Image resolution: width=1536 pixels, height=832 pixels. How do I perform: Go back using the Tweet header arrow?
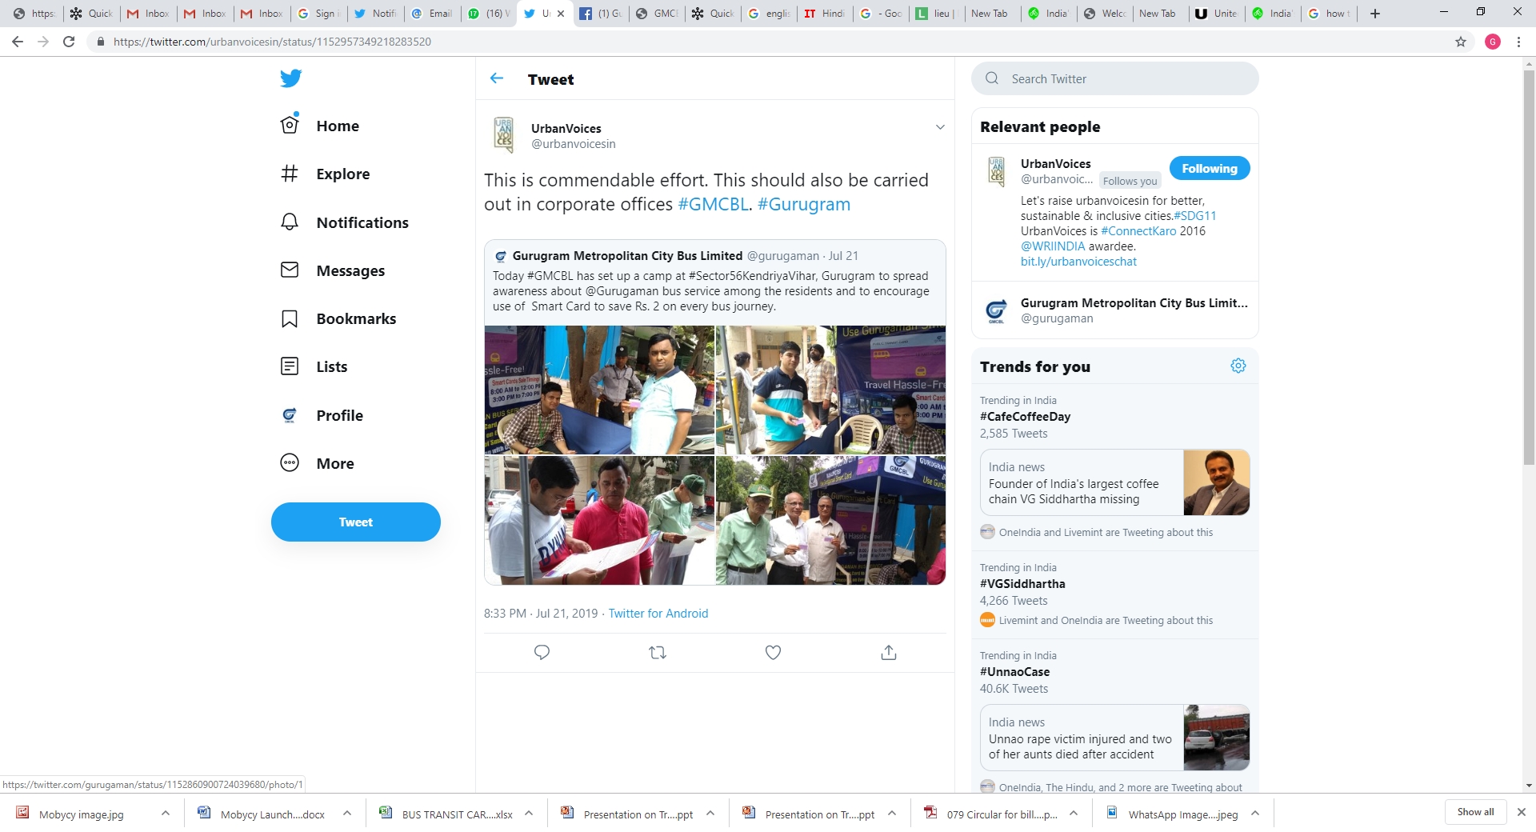coord(497,78)
